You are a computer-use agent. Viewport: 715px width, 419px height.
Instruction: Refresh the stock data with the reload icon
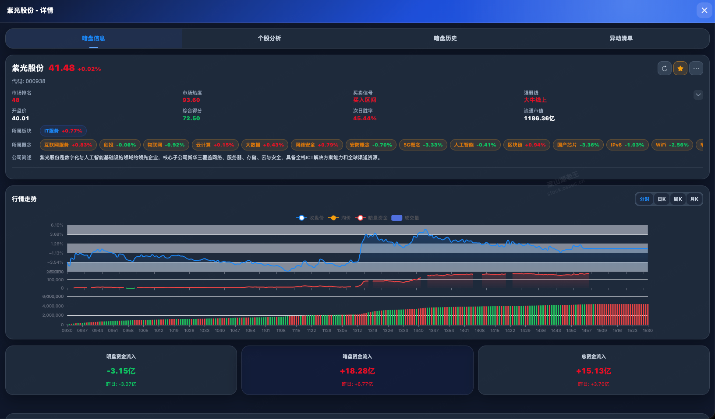pyautogui.click(x=665, y=68)
